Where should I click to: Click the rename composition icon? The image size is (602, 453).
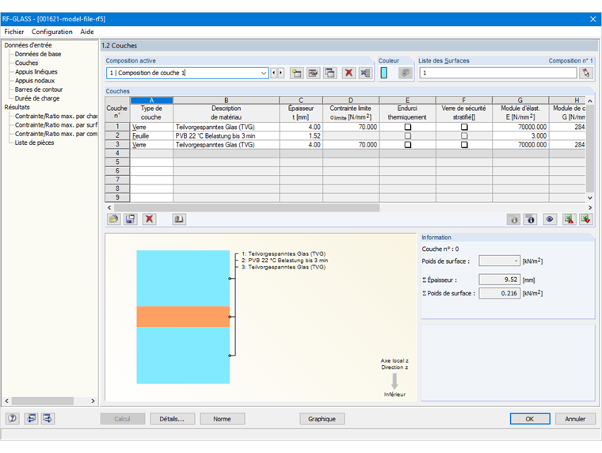314,73
